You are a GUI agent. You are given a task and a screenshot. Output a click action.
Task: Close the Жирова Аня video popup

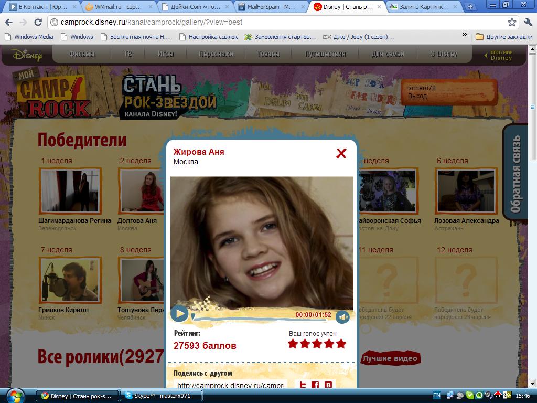pyautogui.click(x=341, y=153)
